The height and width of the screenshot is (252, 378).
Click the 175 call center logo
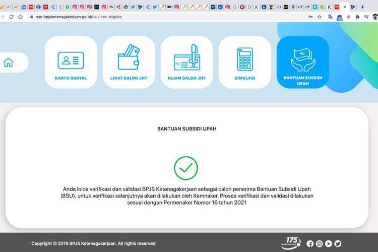point(291,242)
